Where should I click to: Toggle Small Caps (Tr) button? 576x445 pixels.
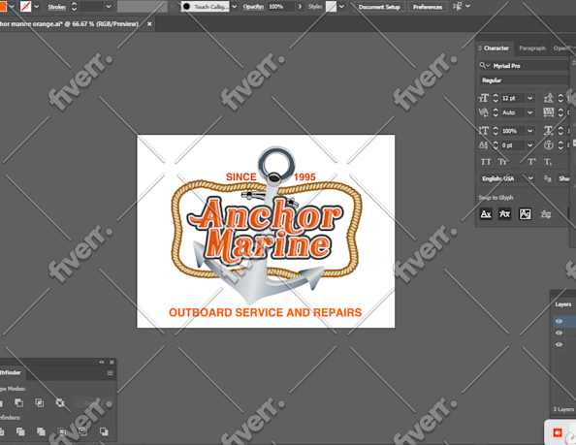click(x=502, y=162)
